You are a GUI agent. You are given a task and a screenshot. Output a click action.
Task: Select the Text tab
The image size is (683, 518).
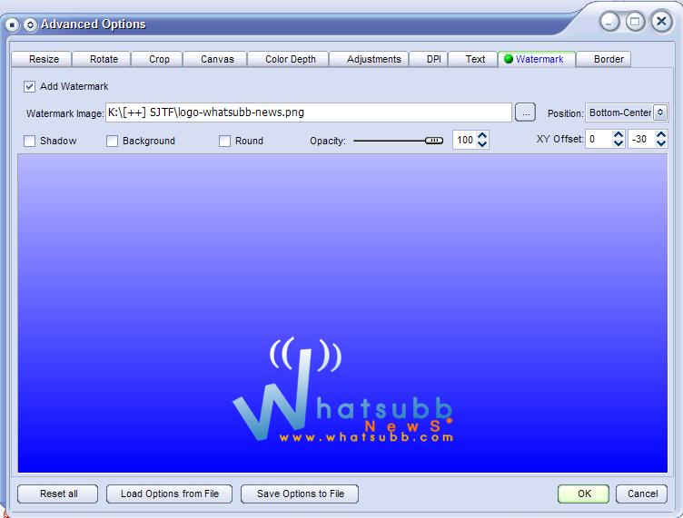coord(472,59)
